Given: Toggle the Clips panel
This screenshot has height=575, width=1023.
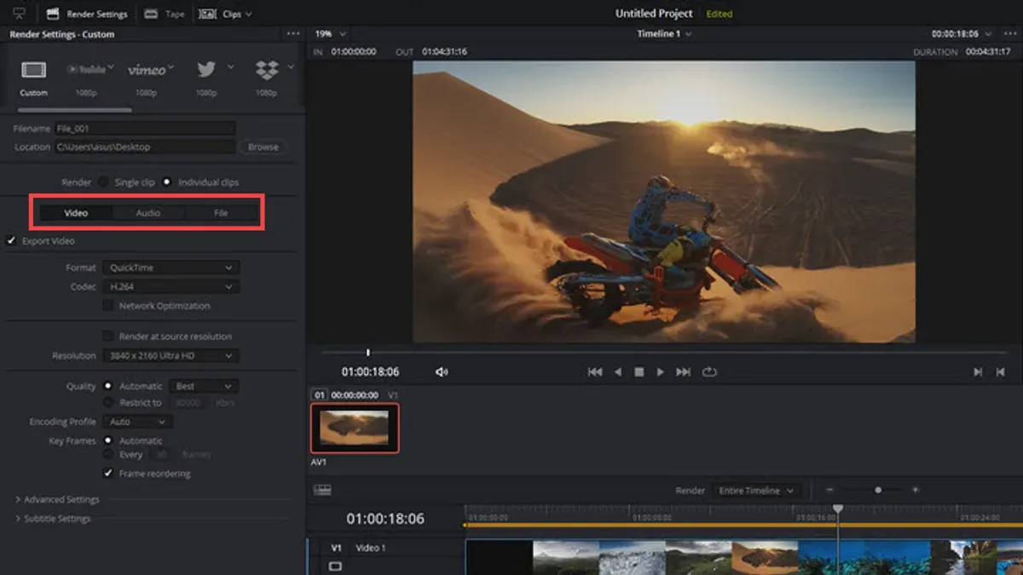Looking at the screenshot, I should [220, 14].
